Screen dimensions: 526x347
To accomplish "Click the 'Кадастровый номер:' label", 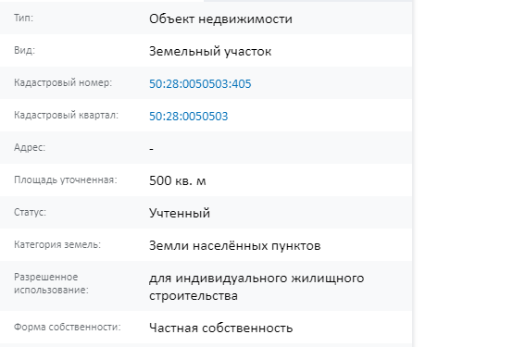I will [x=63, y=82].
